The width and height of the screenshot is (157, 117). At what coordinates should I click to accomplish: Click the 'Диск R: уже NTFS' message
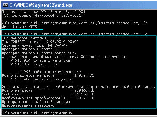pyautogui.click(x=20, y=27)
